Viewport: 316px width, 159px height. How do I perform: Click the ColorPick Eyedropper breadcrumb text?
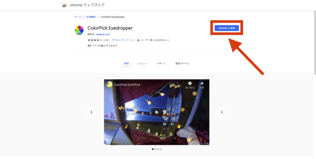point(113,17)
